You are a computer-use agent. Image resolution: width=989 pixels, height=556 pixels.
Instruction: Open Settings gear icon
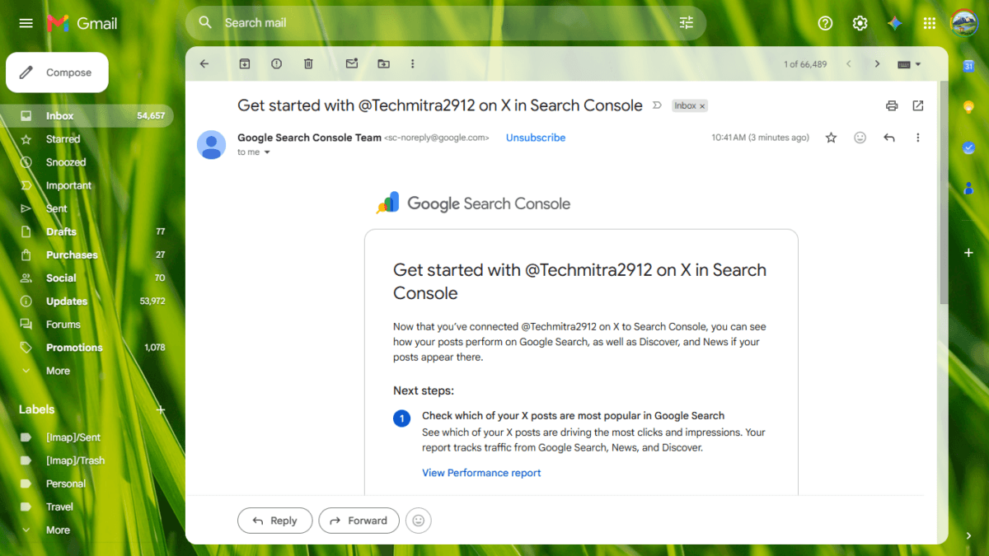point(860,23)
